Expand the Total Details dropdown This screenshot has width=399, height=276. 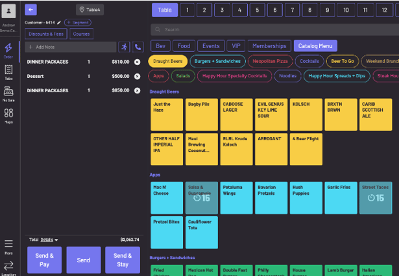pyautogui.click(x=49, y=240)
